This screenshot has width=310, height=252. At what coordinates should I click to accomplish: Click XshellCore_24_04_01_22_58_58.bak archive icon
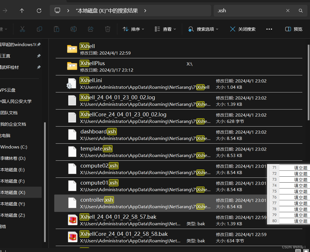click(72, 237)
